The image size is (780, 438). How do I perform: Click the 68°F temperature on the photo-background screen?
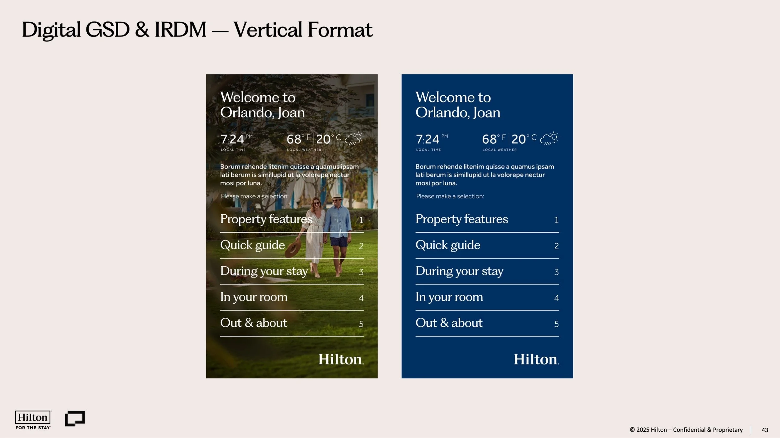pyautogui.click(x=299, y=139)
